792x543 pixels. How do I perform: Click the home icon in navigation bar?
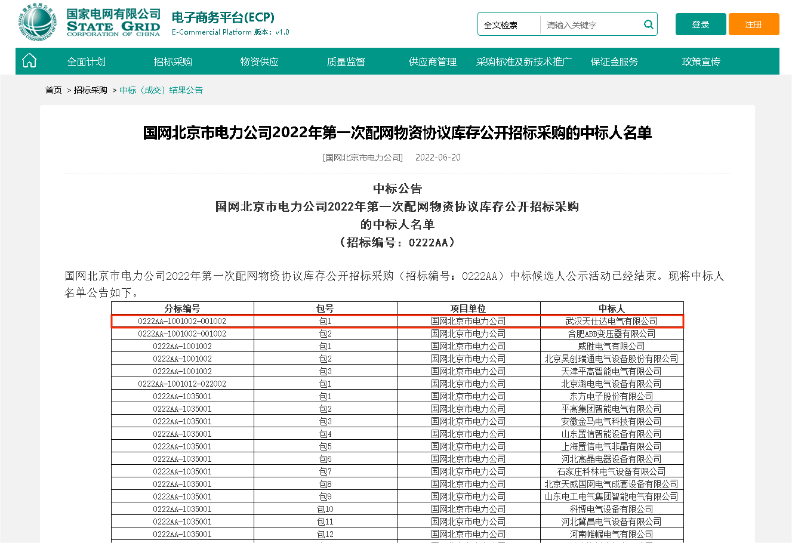click(29, 61)
